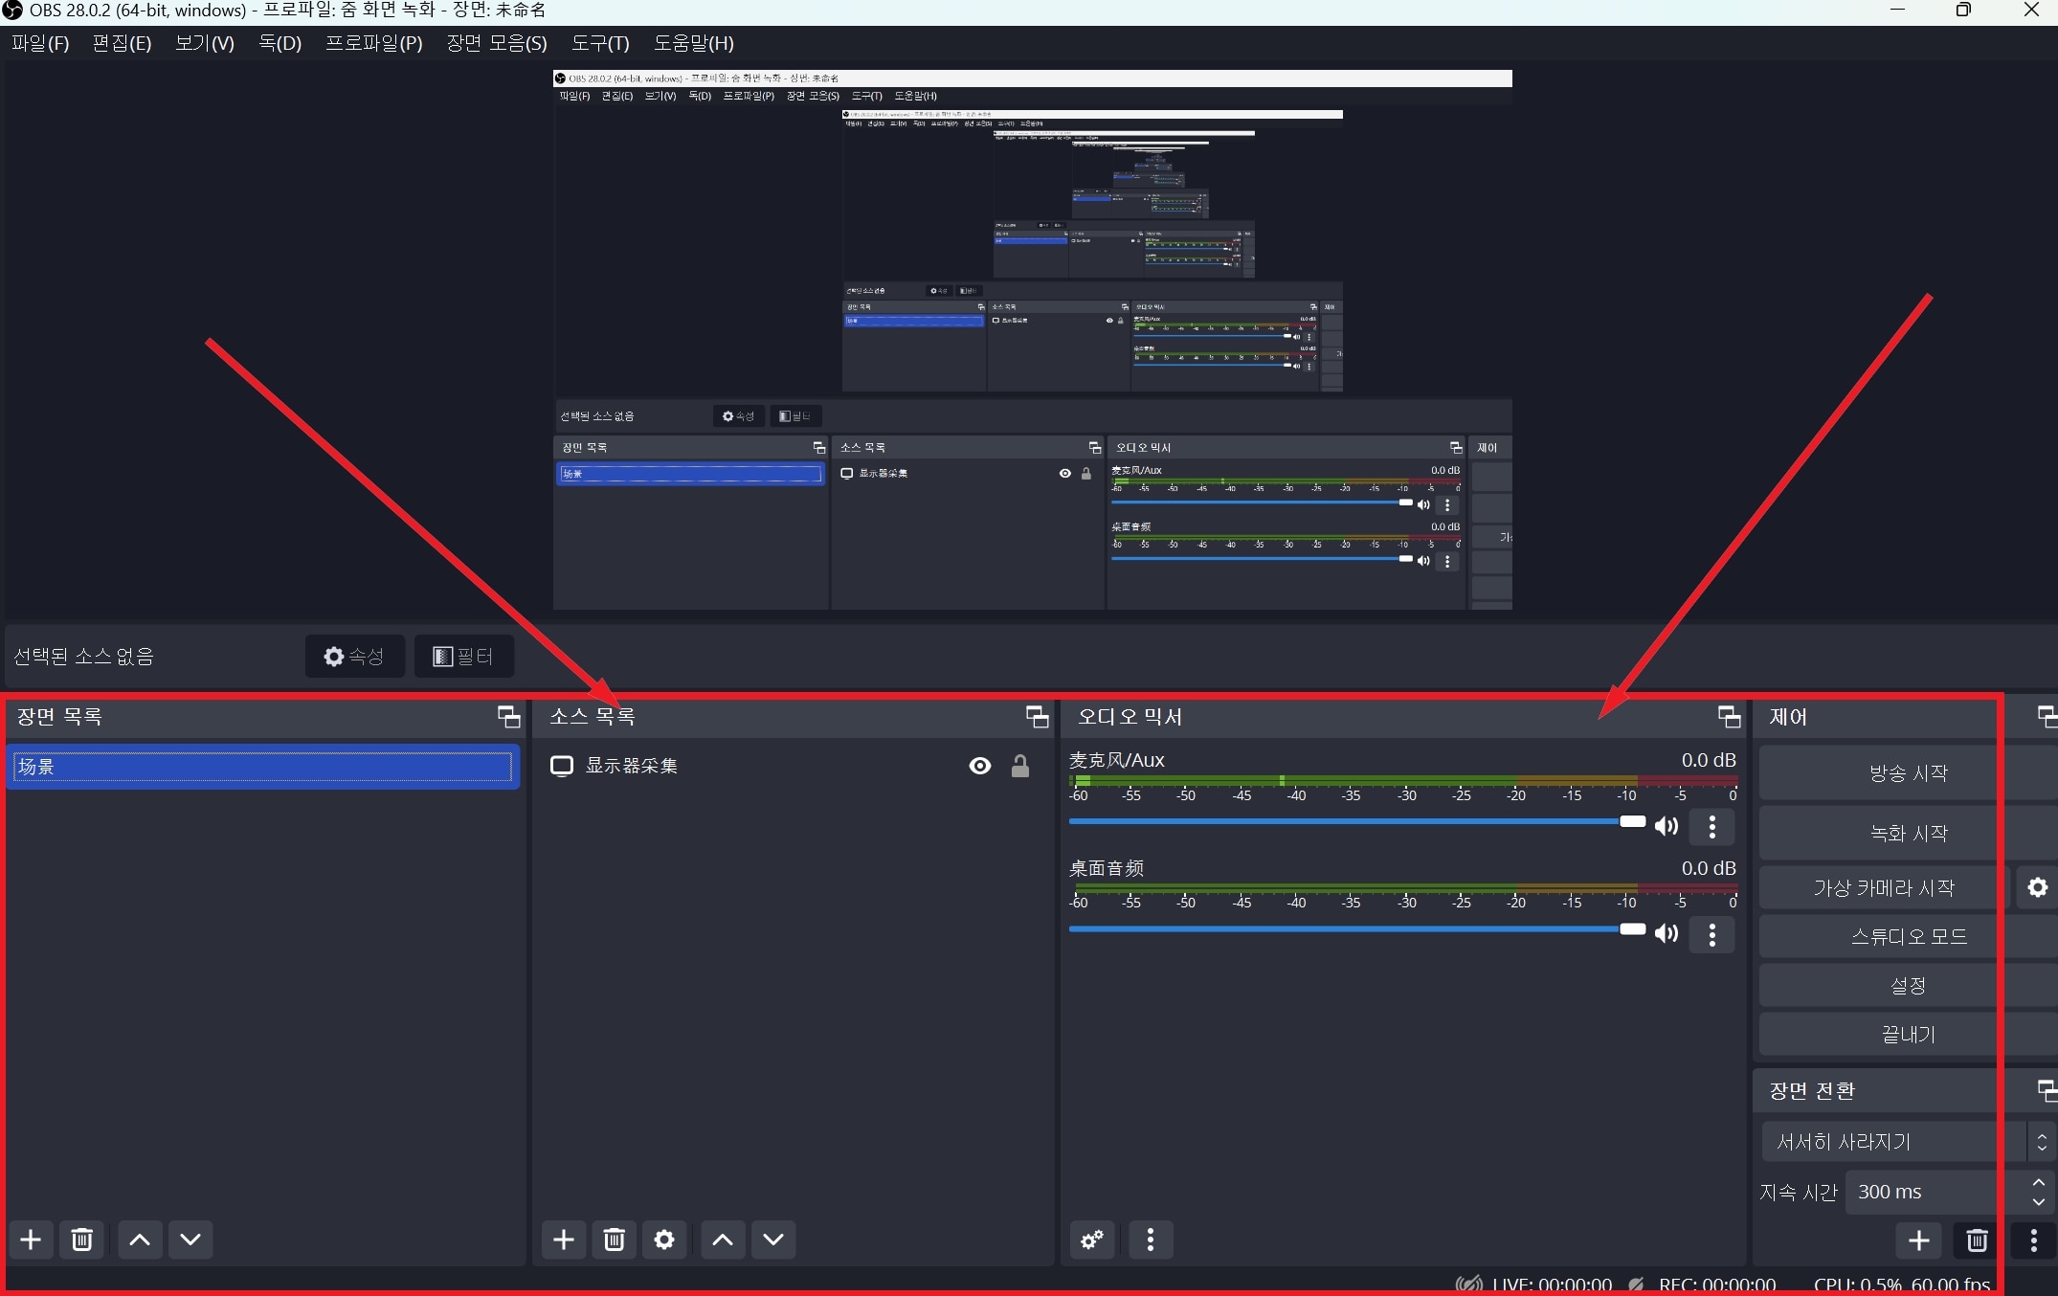This screenshot has height=1296, width=2058.
Task: Remove the scene transition with the trash icon
Action: 1977,1241
